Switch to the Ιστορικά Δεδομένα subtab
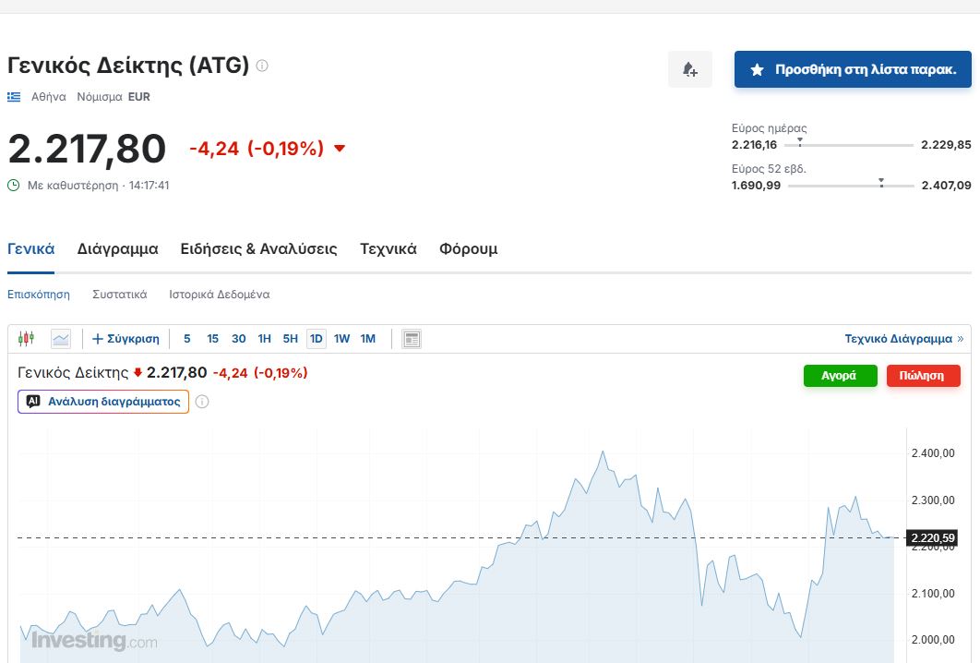This screenshot has height=663, width=980. [219, 295]
